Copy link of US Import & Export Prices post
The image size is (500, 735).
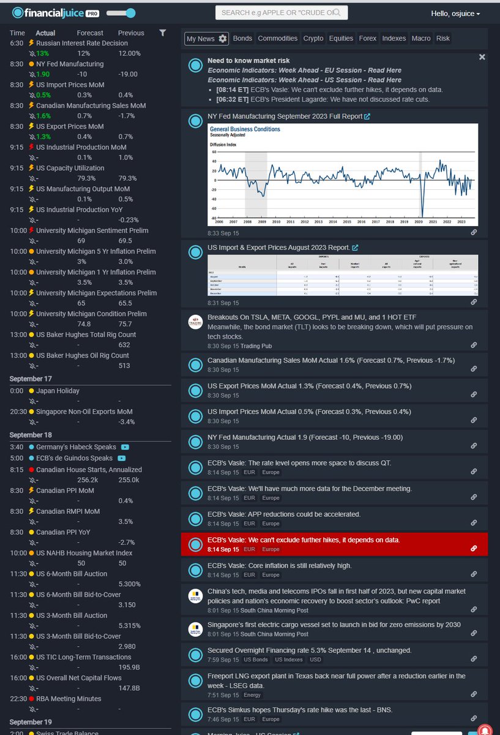click(474, 302)
